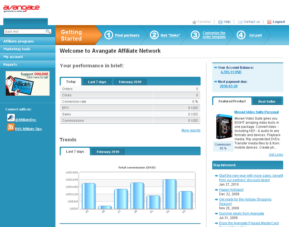The height and width of the screenshot is (227, 289).
Task: Click inside the Quick find field
Action: coord(24,31)
